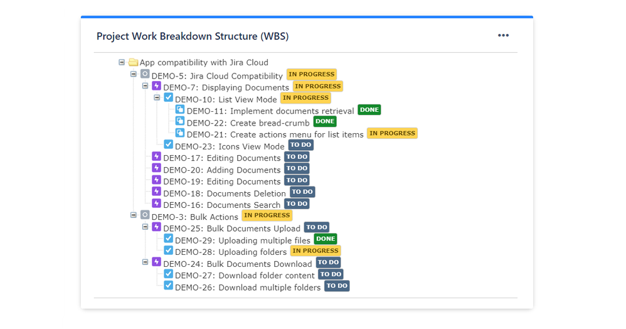Select DEMO-20: Adding Documents row
The image size is (626, 329).
click(x=222, y=170)
